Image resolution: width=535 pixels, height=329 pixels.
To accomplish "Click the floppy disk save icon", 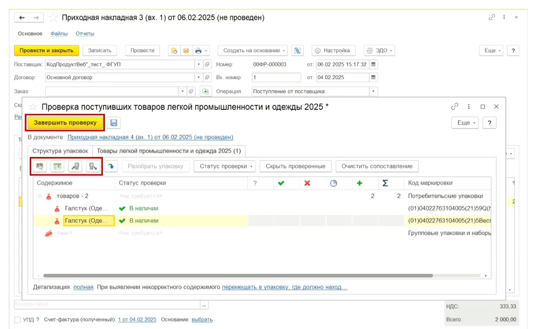I will coord(113,123).
